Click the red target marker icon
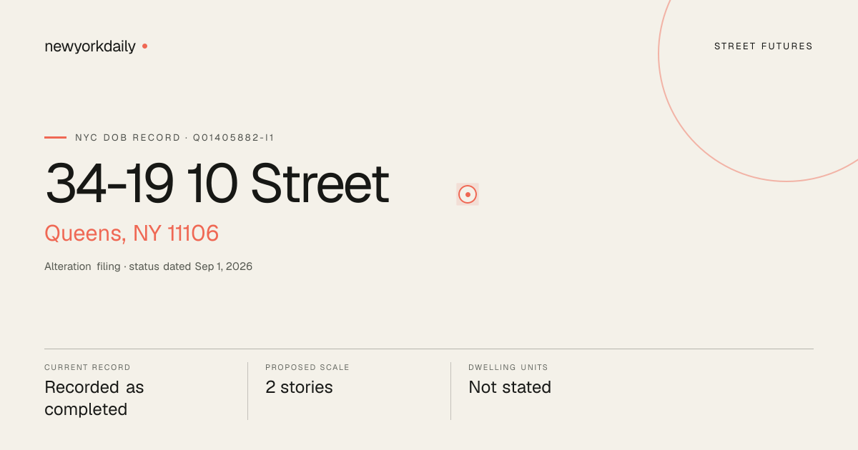The image size is (858, 450). 468,194
